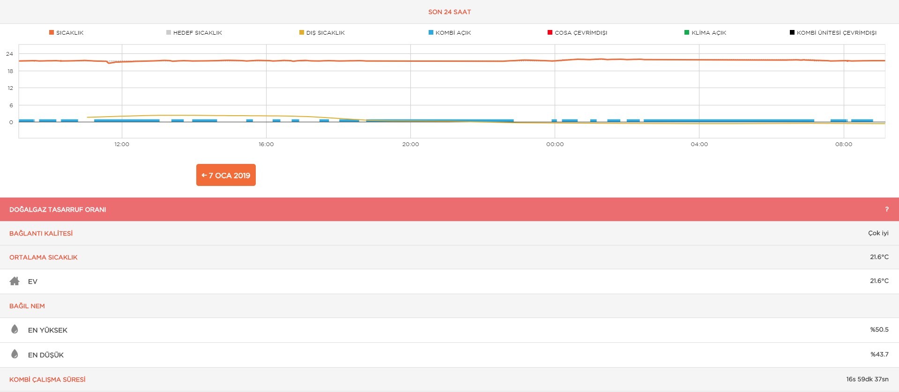Viewport: 899px width, 392px height.
Task: Click the KOMBİ ÇALIŞMA SÜRESİ row
Action: (47, 379)
